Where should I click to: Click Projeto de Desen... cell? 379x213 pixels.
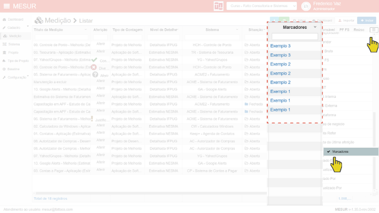126,141
